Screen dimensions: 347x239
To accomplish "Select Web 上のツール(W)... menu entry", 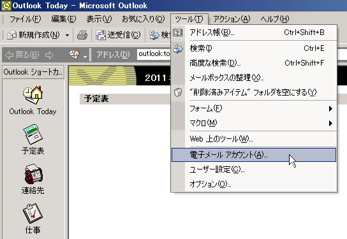I will (254, 139).
